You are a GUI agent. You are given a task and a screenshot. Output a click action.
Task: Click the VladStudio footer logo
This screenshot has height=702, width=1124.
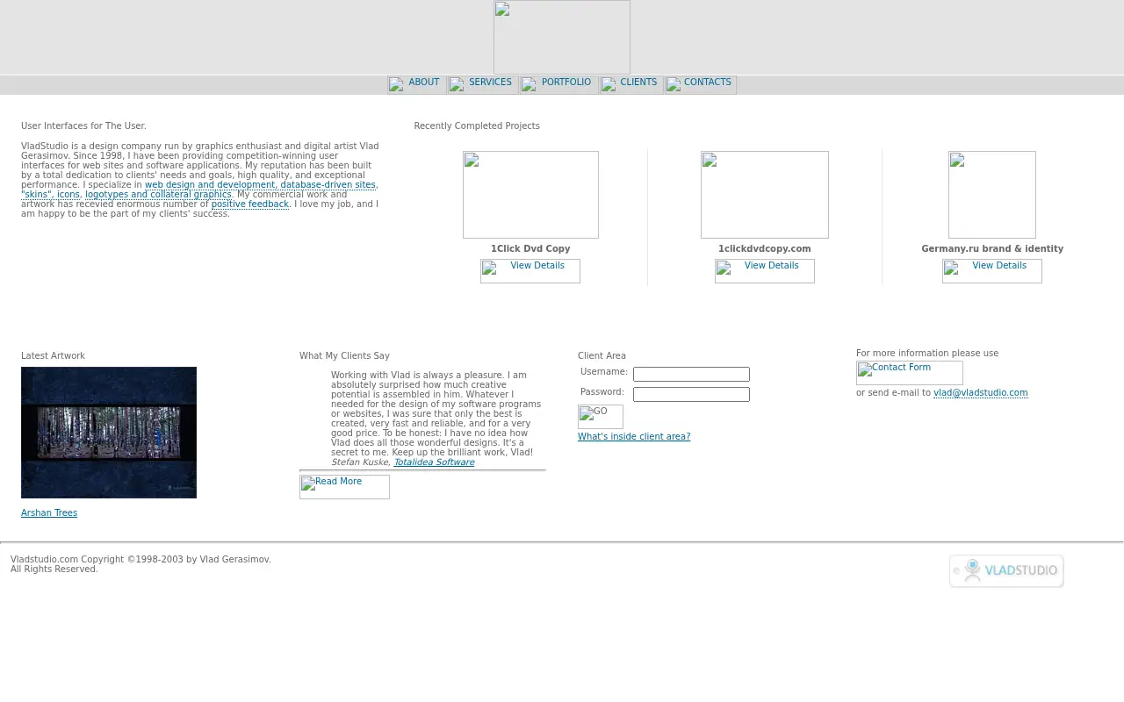pyautogui.click(x=1006, y=571)
